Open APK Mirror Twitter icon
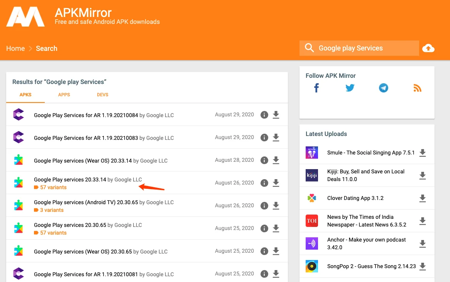This screenshot has width=450, height=282. pos(350,88)
